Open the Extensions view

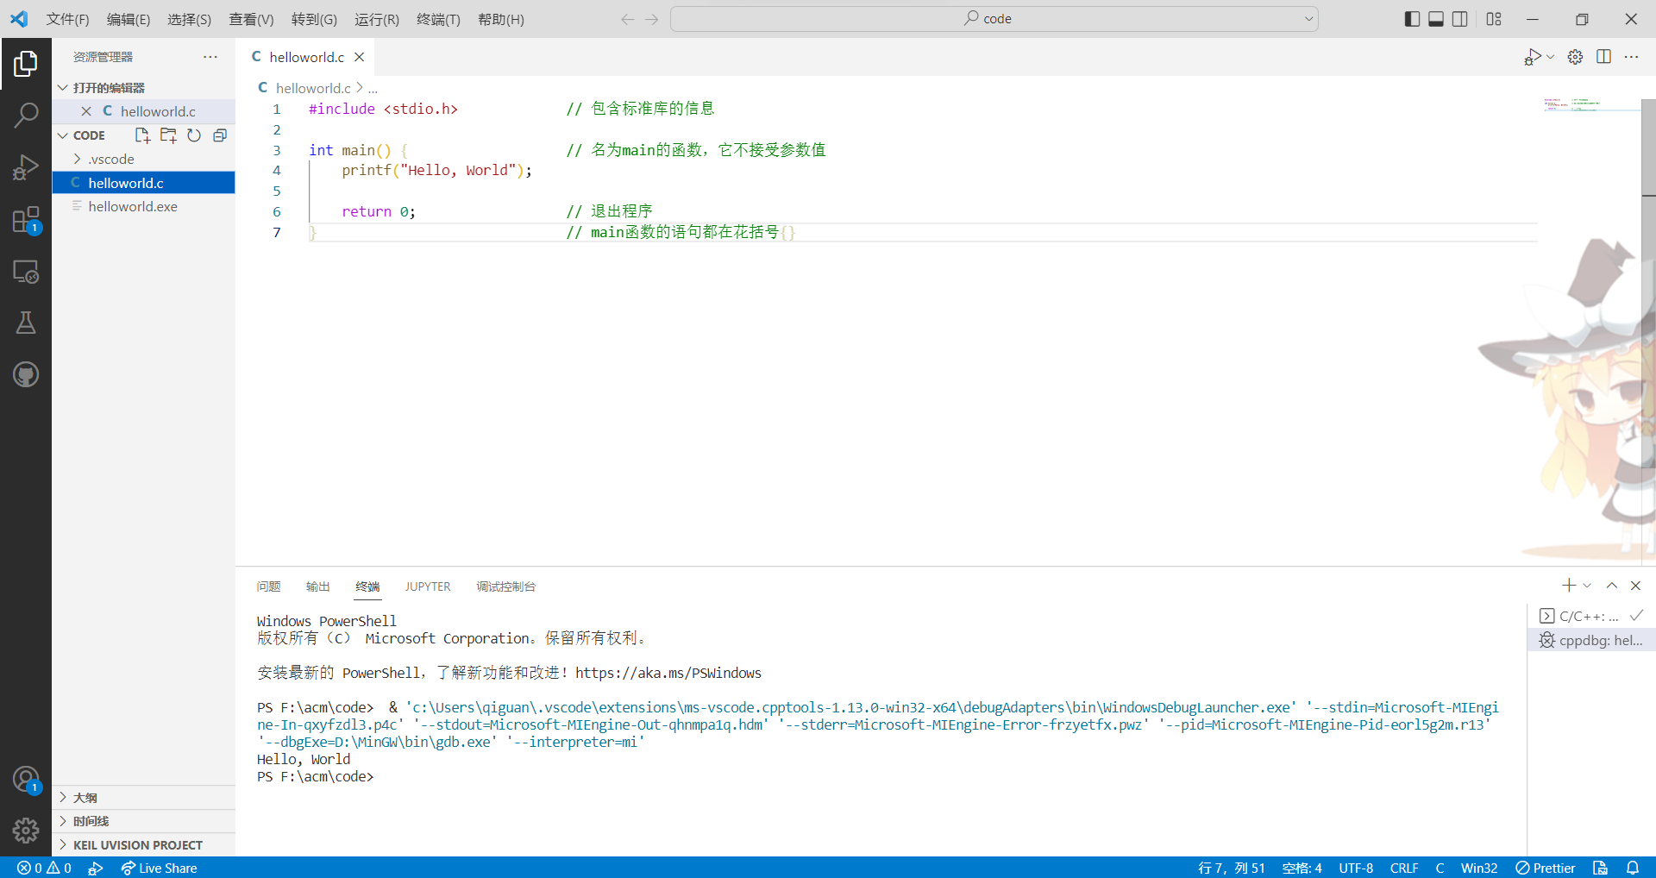pos(26,220)
